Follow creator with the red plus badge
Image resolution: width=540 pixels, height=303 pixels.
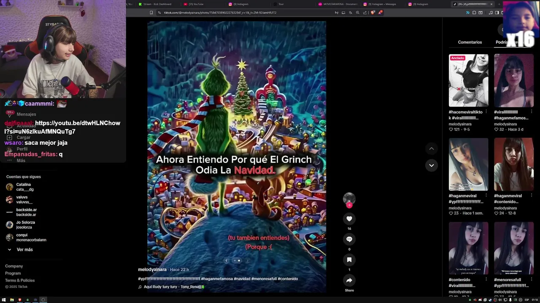pos(349,205)
